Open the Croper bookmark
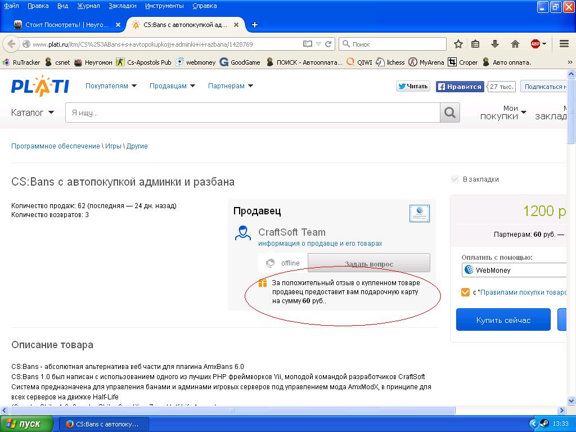 click(x=463, y=62)
